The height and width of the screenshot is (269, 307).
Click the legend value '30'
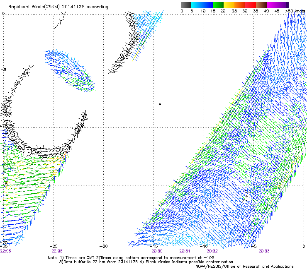pyautogui.click(x=245, y=11)
